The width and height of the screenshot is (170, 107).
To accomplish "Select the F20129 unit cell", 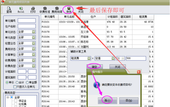I will point(50,77).
